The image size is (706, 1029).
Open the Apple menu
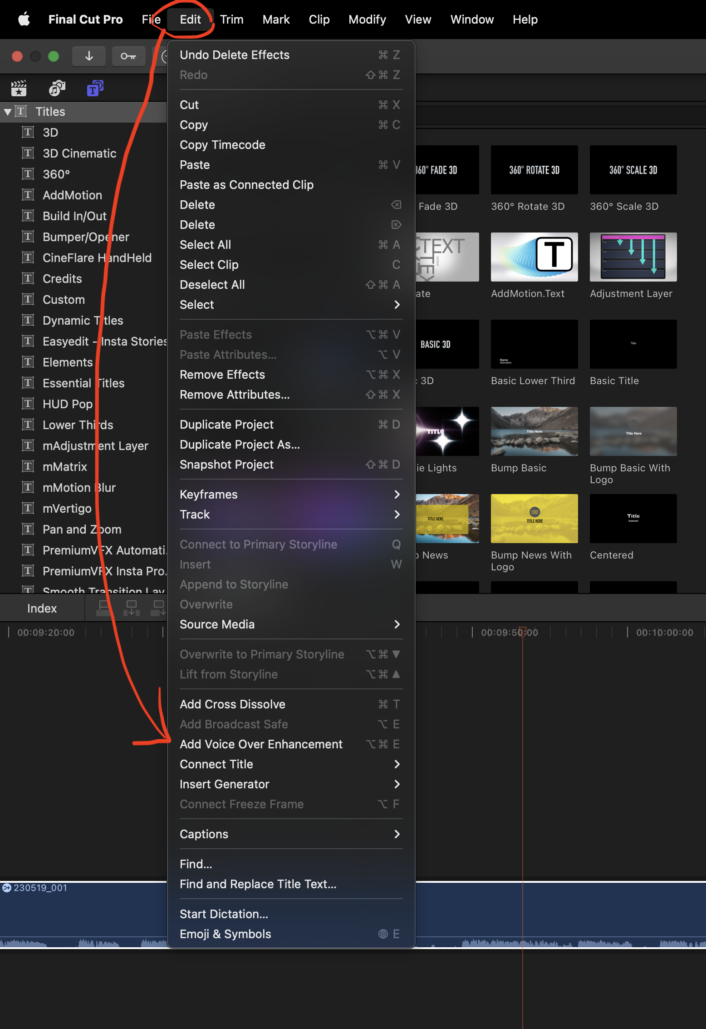24,20
